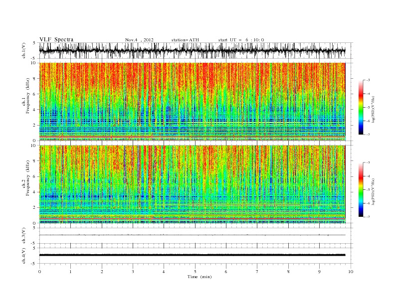
Task: Click the "station=ATH" header label
Action: coord(185,40)
